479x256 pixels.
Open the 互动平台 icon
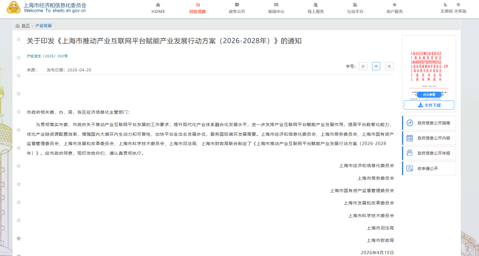pos(355,5)
